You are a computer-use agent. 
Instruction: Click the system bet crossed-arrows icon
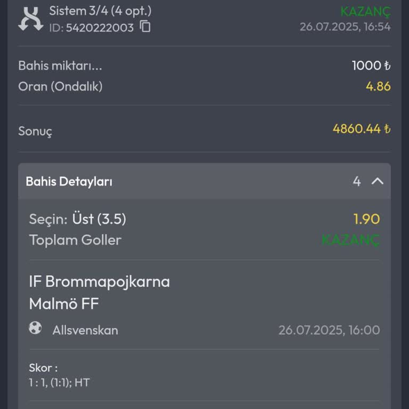pos(30,19)
